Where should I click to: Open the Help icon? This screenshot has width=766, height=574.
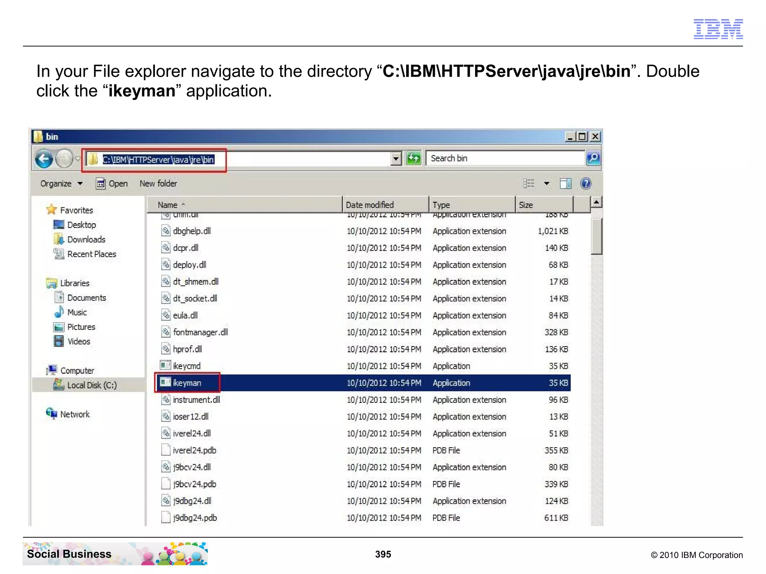(x=586, y=183)
